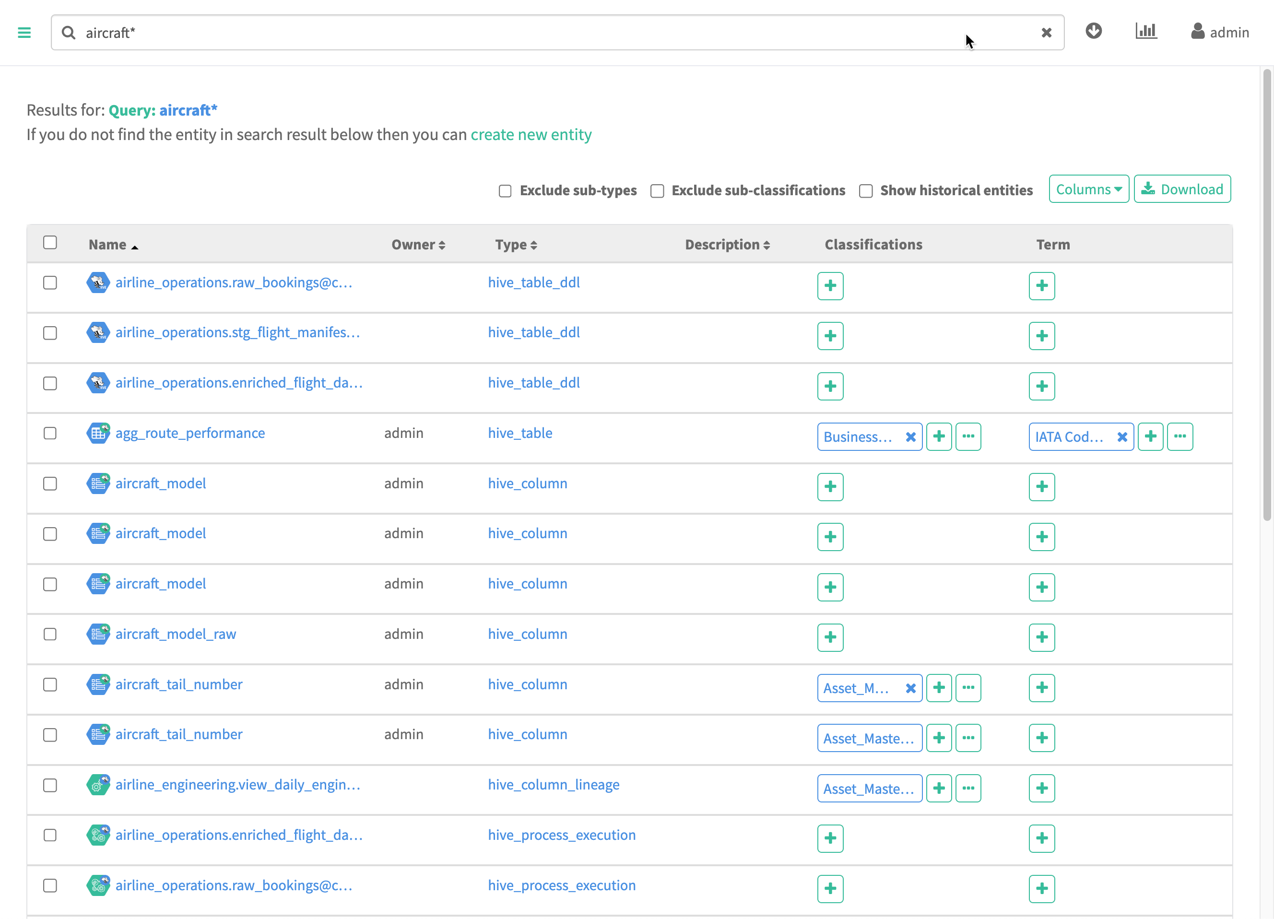Image resolution: width=1274 pixels, height=919 pixels.
Task: Open the Columns dropdown
Action: click(1088, 189)
